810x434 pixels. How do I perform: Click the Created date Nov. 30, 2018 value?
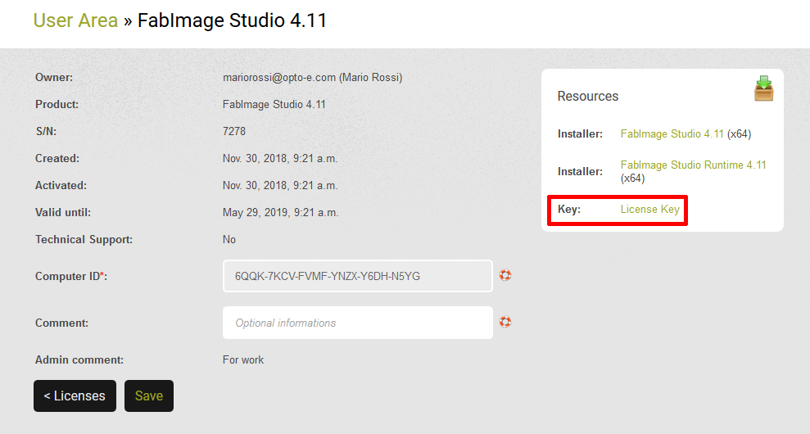(280, 159)
